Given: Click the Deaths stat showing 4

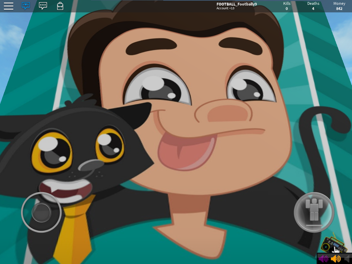Looking at the screenshot, I should (x=313, y=6).
